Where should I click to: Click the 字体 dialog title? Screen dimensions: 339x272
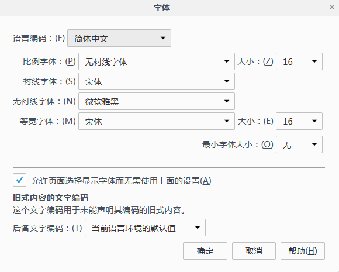162,8
